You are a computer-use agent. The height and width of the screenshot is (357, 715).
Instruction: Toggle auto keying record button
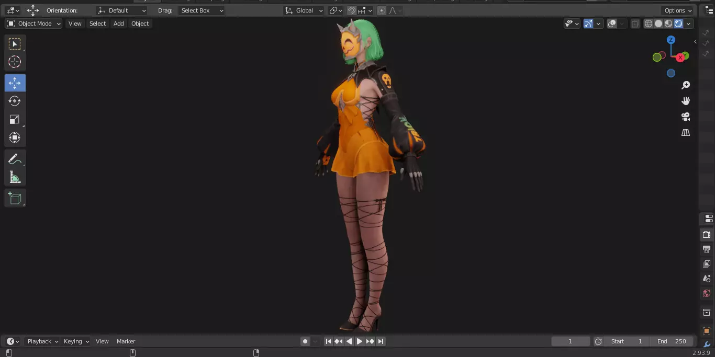pos(305,341)
